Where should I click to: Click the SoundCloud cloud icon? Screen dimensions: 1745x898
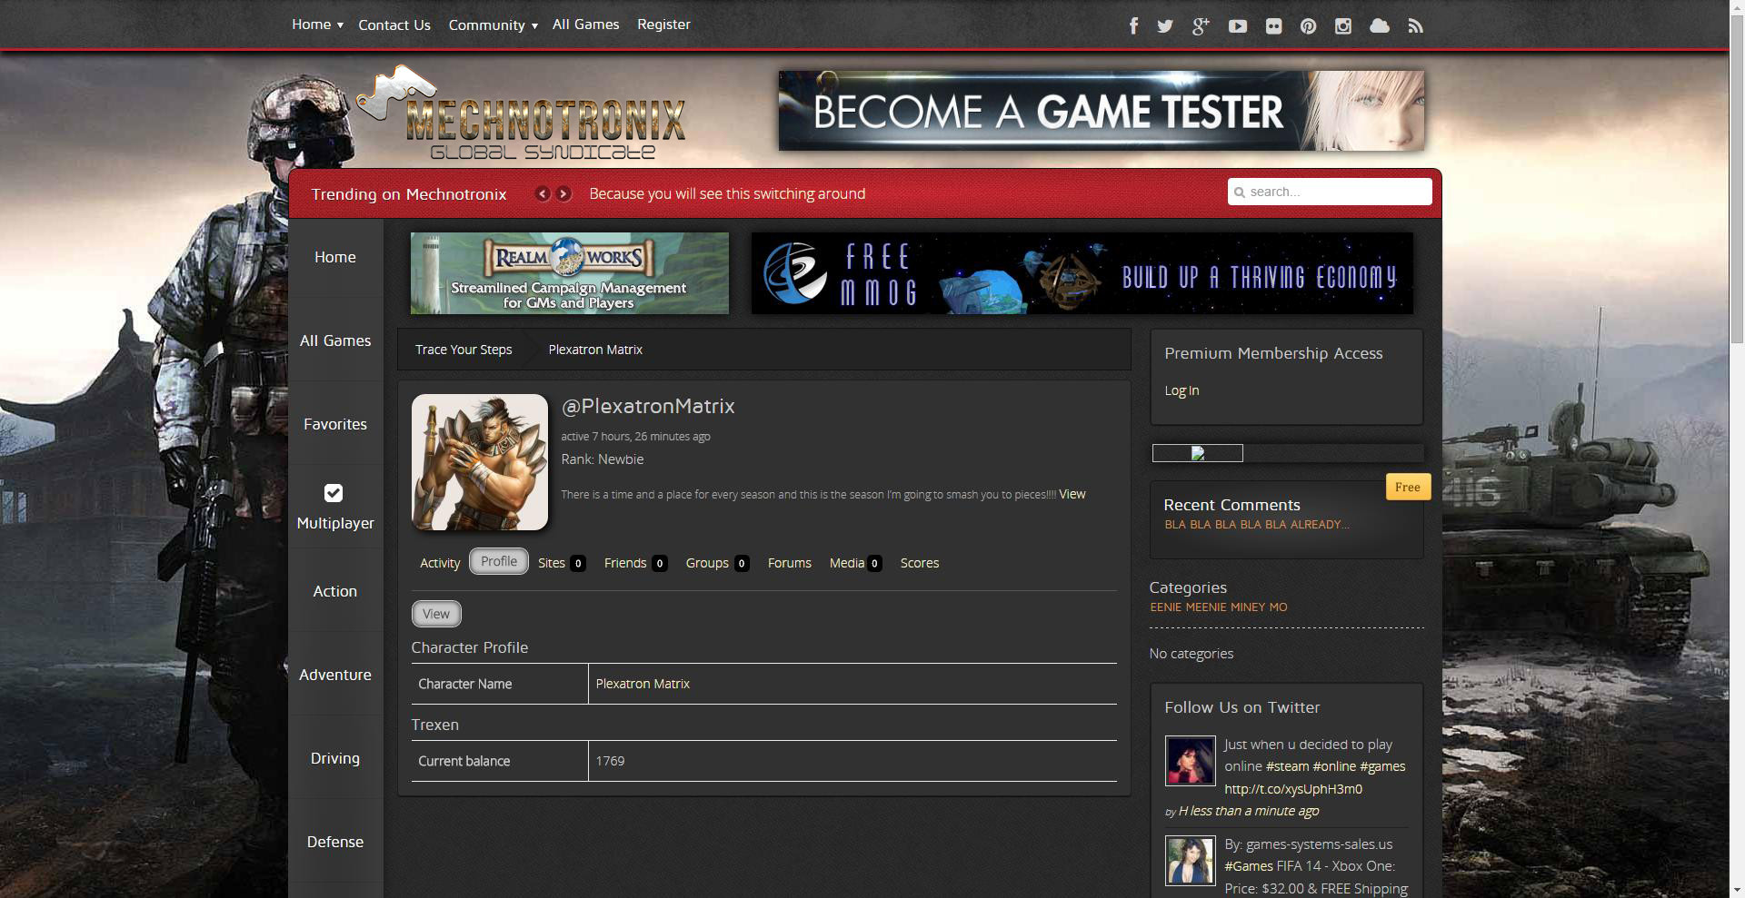pyautogui.click(x=1380, y=26)
